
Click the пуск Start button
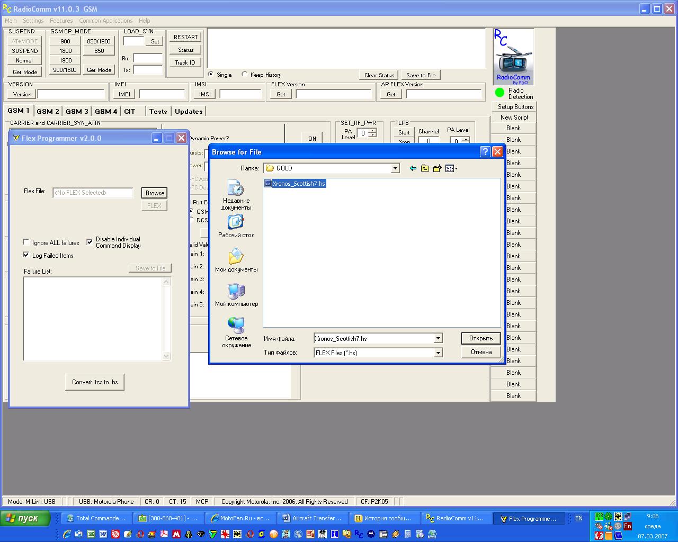pyautogui.click(x=25, y=518)
